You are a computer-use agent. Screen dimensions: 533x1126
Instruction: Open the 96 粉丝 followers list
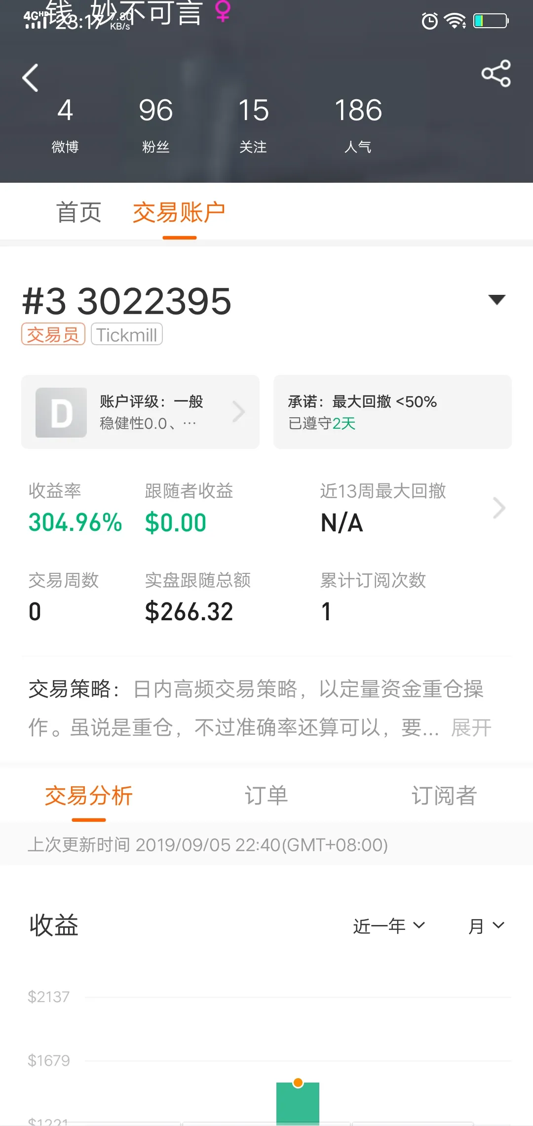click(x=156, y=123)
